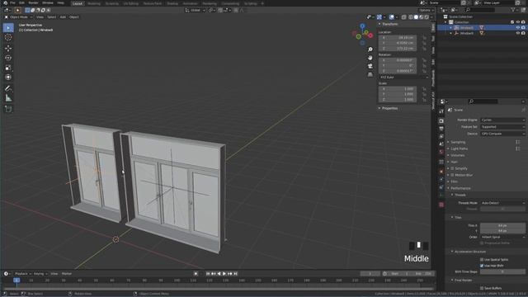The image size is (528, 297).
Task: Open the Tool properties tab icon
Action: (441, 111)
